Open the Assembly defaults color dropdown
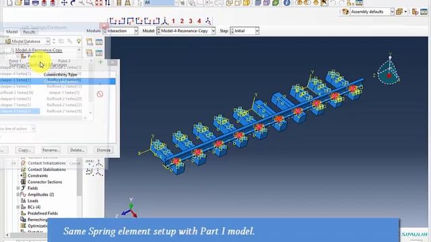This screenshot has height=242, width=431. pos(372,11)
